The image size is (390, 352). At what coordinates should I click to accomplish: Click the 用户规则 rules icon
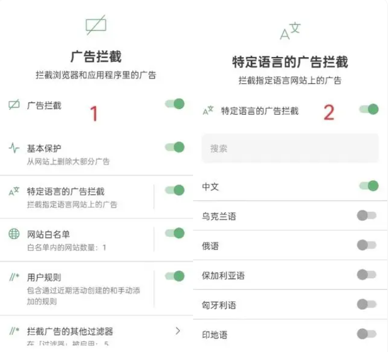coord(14,277)
